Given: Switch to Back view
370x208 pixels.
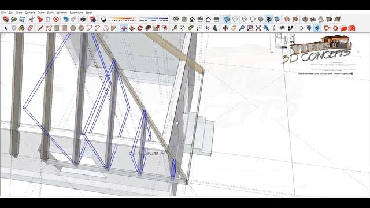Looking at the screenshot, I should 208,19.
